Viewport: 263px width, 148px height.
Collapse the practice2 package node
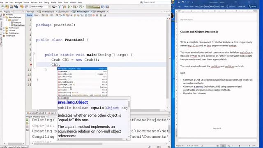(x=7, y=20)
